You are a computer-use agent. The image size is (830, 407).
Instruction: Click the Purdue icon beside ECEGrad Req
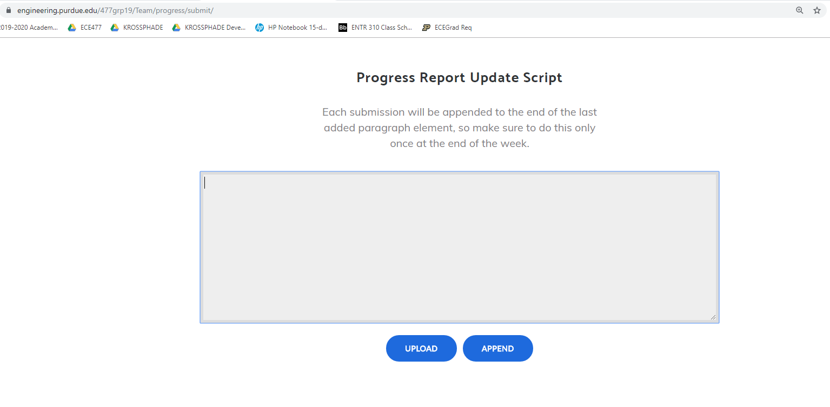(426, 28)
